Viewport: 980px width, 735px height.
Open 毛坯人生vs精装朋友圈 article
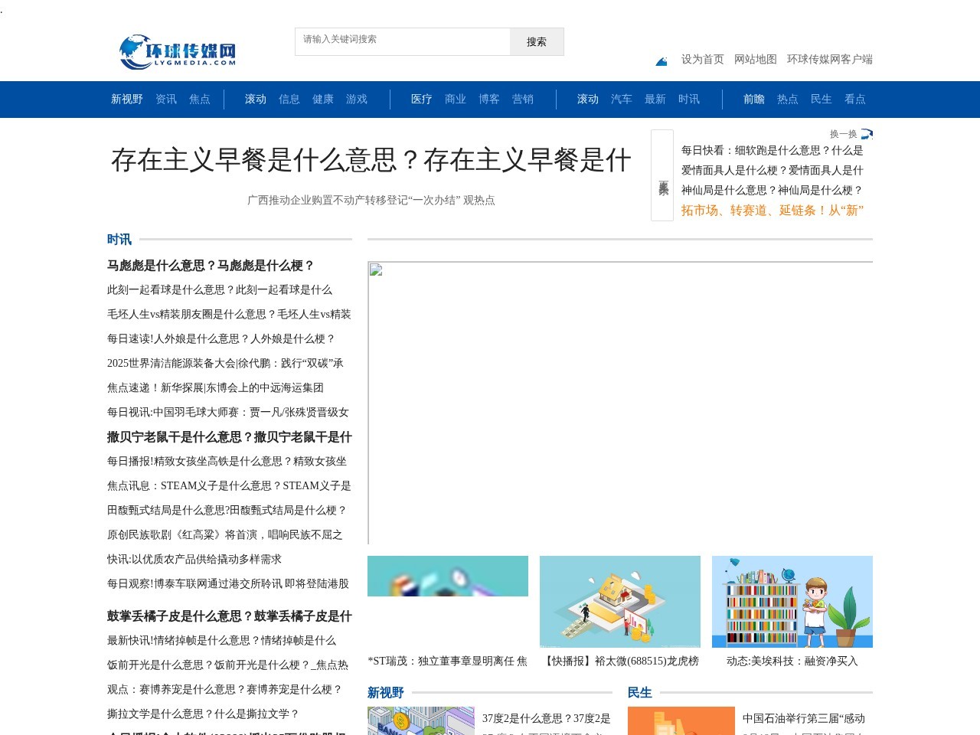pos(229,314)
